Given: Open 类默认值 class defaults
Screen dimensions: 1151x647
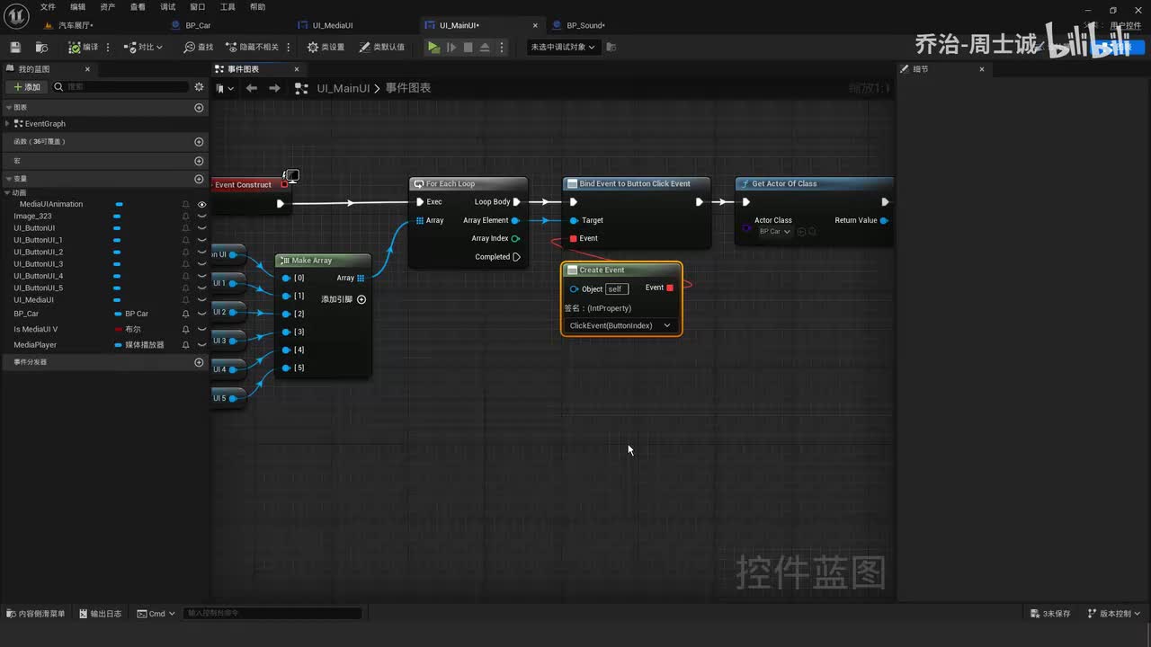Looking at the screenshot, I should click(382, 47).
